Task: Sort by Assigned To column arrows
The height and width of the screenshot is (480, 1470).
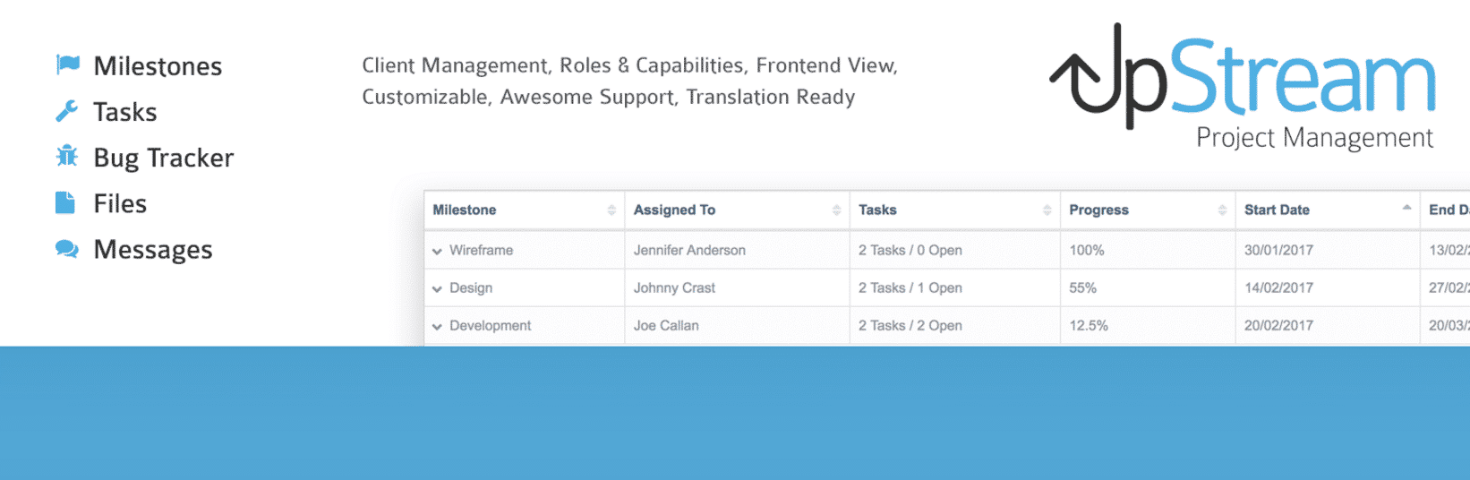Action: pyautogui.click(x=836, y=210)
